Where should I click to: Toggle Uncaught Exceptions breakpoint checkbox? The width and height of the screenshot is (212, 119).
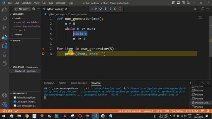15,101
